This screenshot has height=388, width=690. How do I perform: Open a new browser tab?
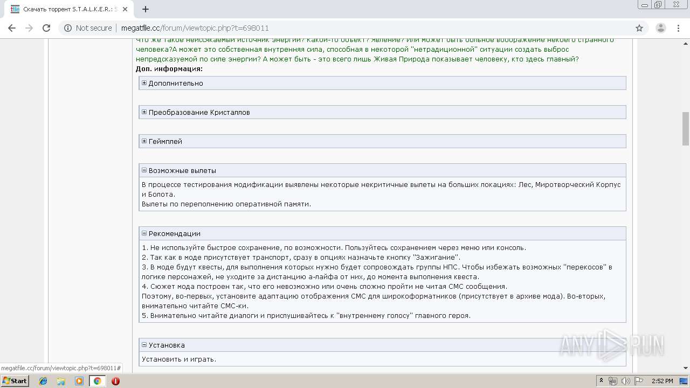click(x=146, y=9)
